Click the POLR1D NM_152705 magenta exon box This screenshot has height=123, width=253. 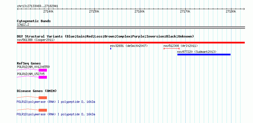click(x=43, y=77)
